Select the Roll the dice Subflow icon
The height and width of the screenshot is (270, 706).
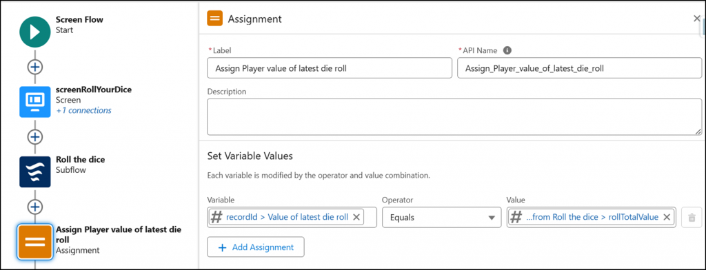(x=35, y=172)
